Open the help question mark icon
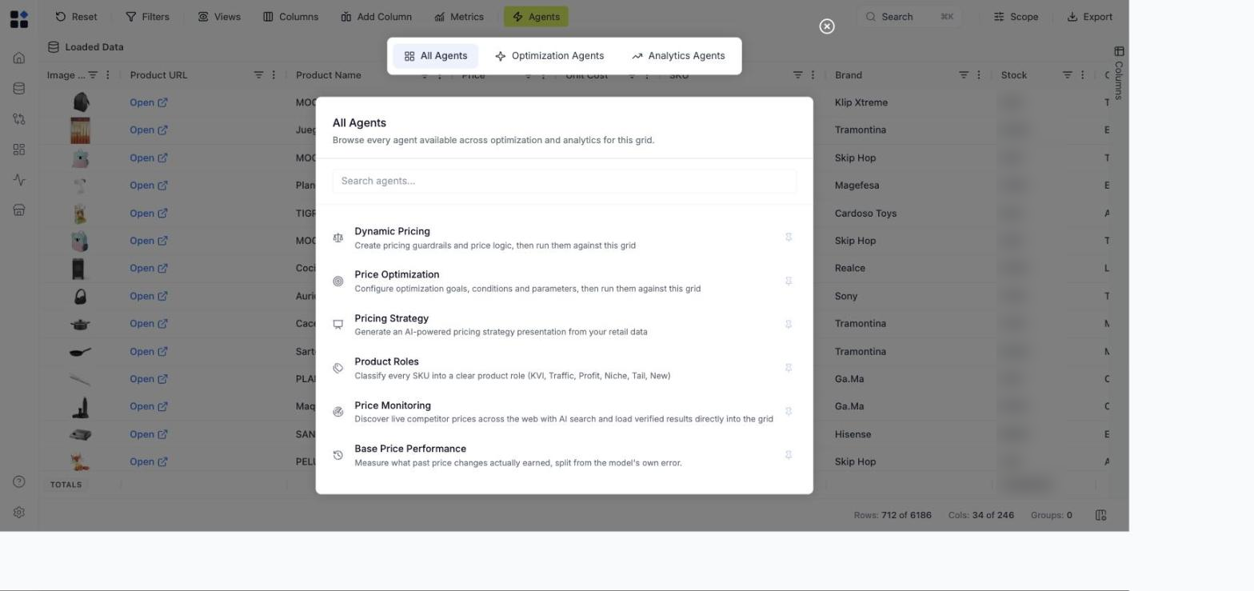The height and width of the screenshot is (591, 1254). click(x=19, y=481)
